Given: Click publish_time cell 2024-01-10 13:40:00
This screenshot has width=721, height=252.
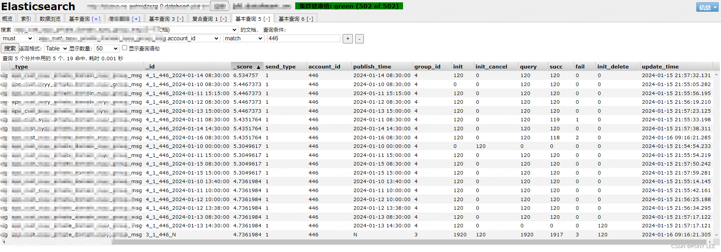Looking at the screenshot, I should [382, 182].
